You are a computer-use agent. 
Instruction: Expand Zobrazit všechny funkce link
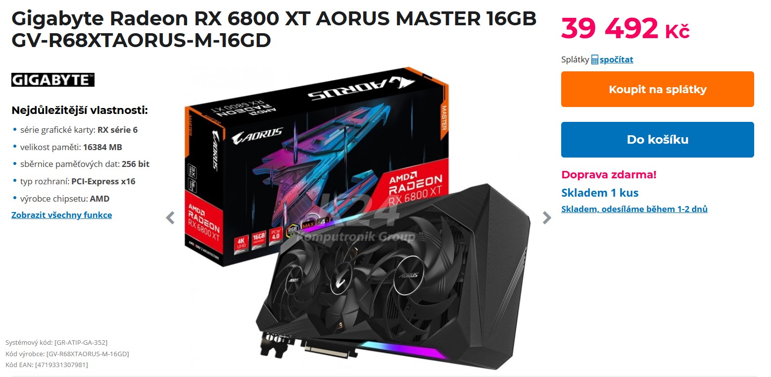(62, 215)
